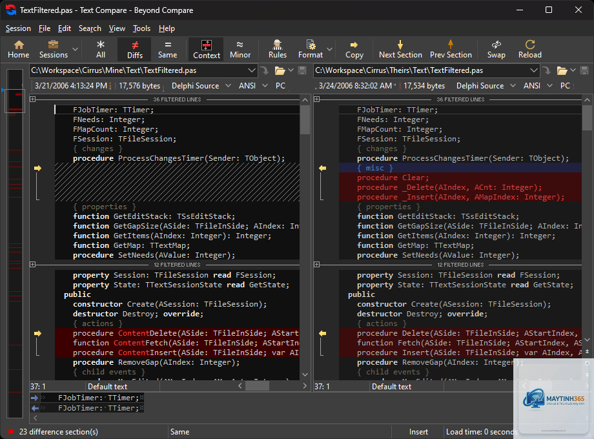Expand left 36 filtered lines section
This screenshot has height=439, width=594.
click(x=32, y=99)
